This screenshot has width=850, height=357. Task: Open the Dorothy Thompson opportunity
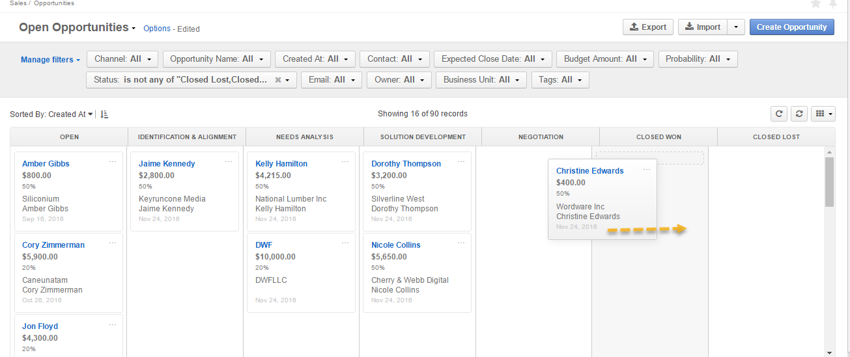coord(406,164)
